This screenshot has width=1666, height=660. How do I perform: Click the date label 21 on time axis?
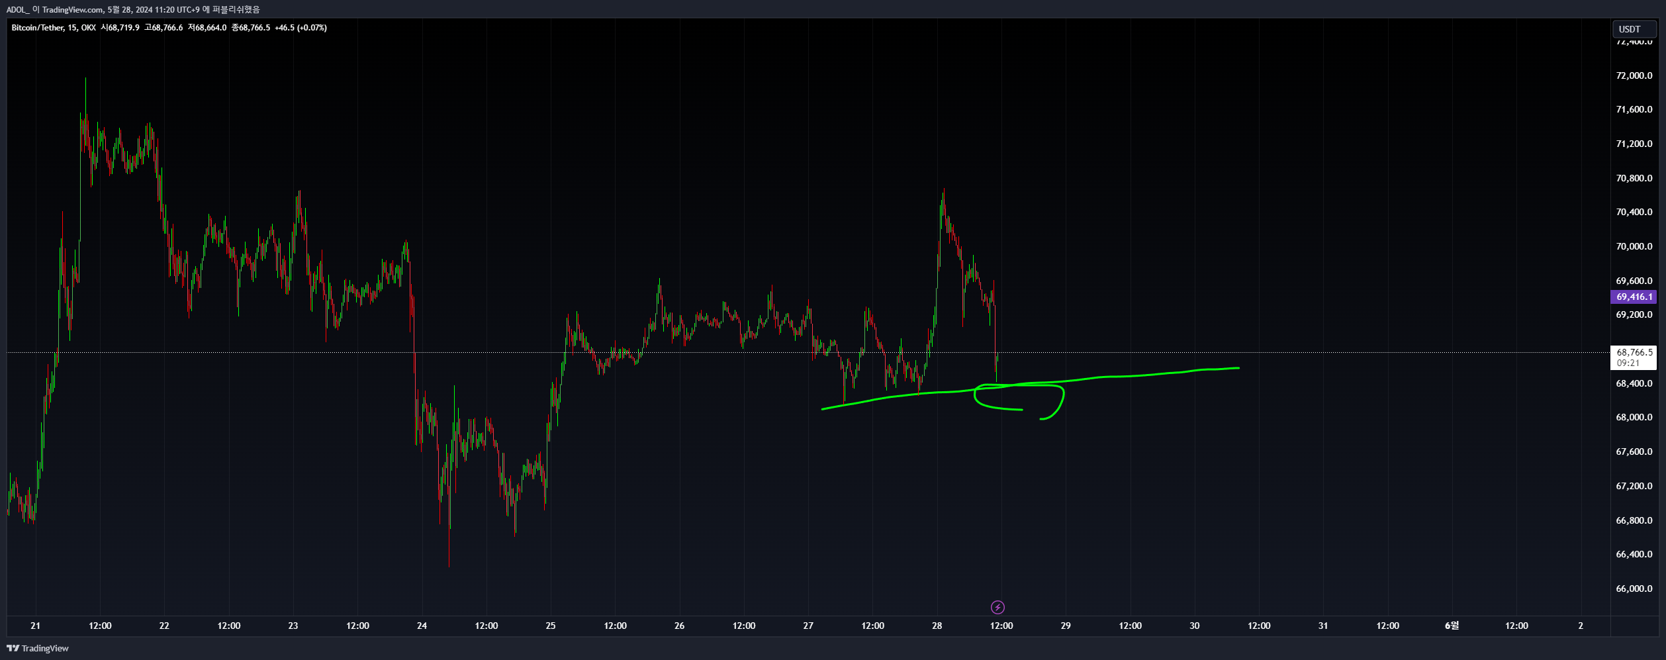click(x=36, y=626)
